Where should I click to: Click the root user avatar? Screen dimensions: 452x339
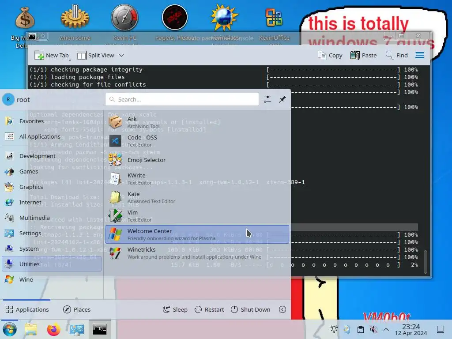coord(8,99)
